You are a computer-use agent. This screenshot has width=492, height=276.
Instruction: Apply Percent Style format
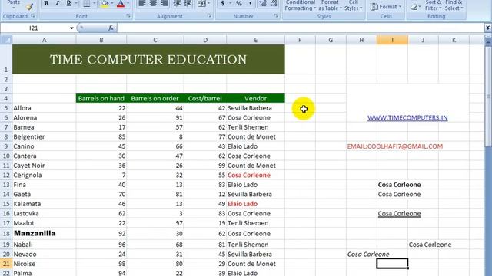239,3
